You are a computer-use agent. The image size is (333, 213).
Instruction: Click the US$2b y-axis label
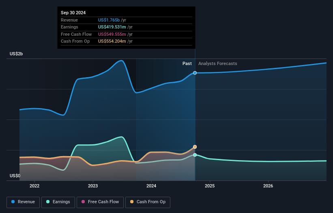pos(16,54)
